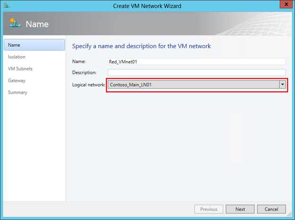Close the Create VM Network Wizard

[286, 5]
